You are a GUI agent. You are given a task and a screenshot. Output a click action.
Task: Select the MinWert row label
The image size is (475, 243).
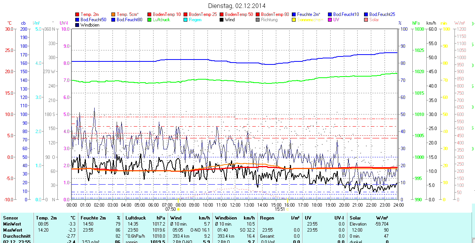tap(12, 224)
